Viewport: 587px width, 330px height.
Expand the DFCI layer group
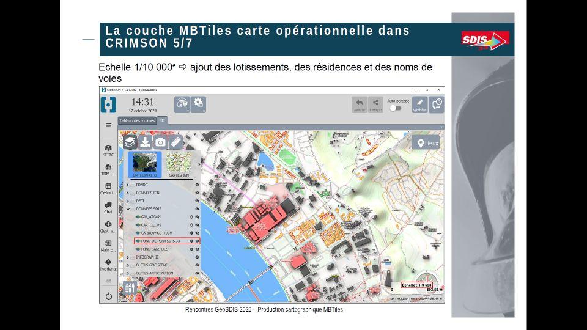128,201
